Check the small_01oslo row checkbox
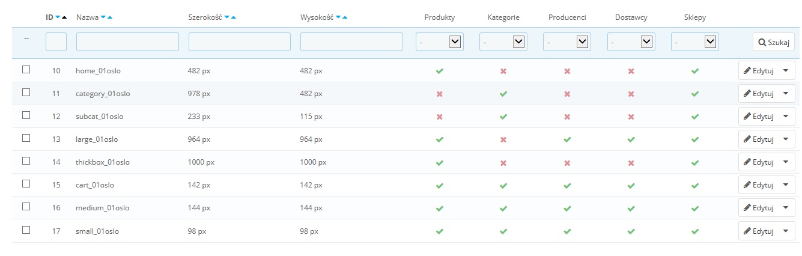 click(x=26, y=230)
